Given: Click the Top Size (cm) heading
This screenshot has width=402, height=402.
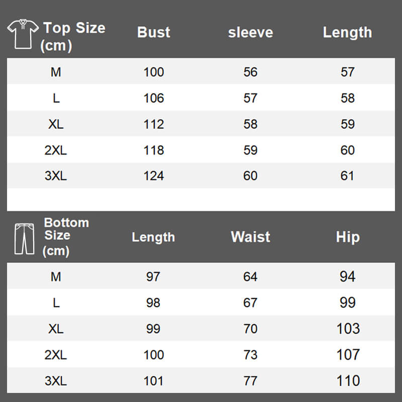Looking at the screenshot, I should pyautogui.click(x=73, y=36).
